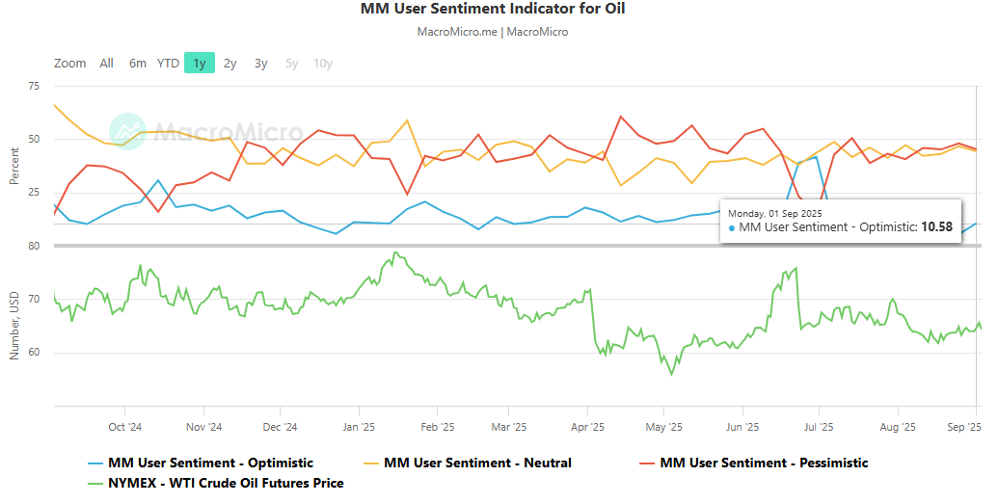Select the active 1y zoom button
998x503 pixels.
(200, 63)
